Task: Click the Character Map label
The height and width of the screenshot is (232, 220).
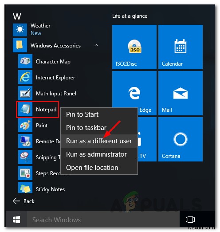Action: [53, 62]
